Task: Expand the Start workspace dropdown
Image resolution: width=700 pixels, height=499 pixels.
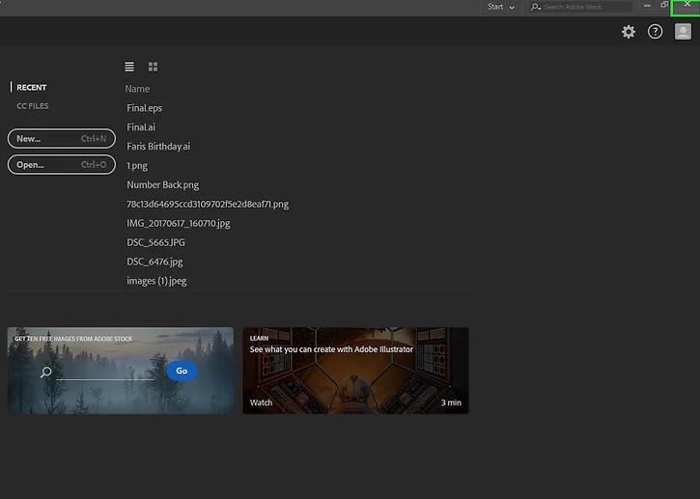Action: click(501, 7)
